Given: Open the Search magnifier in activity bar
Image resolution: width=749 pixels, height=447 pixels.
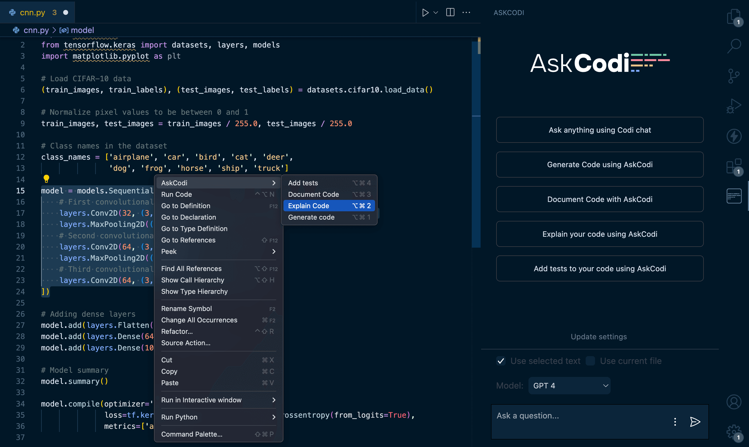Looking at the screenshot, I should [x=734, y=46].
